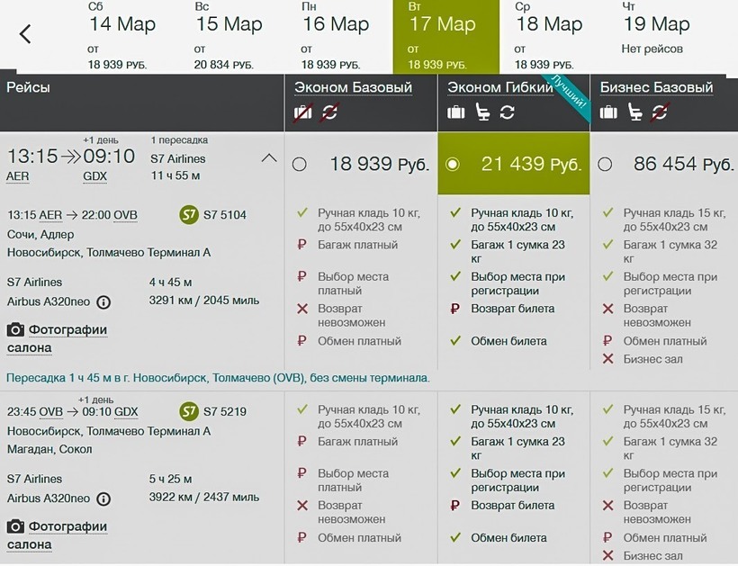Select the 86 454 Руб. Бизнес Базовый fare
The width and height of the screenshot is (738, 566).
[x=605, y=165]
